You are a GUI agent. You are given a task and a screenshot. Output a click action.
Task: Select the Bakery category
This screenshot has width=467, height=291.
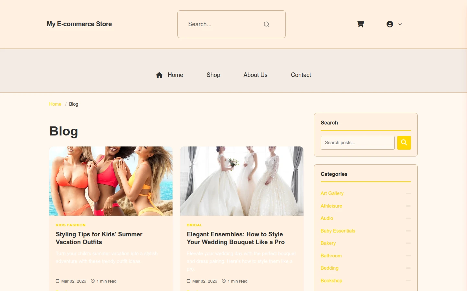click(328, 243)
